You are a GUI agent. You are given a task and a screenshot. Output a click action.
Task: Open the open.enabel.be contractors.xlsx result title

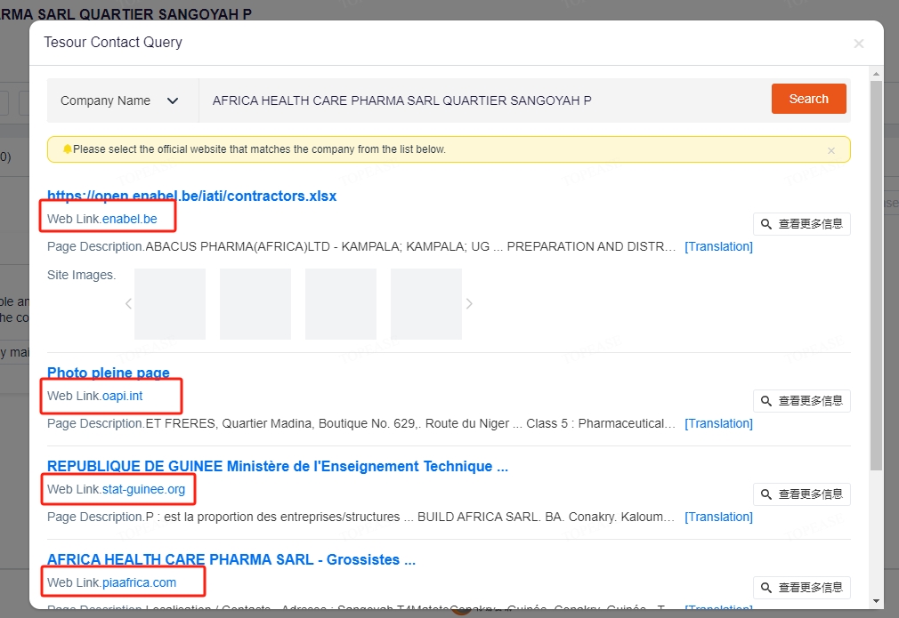(x=191, y=196)
